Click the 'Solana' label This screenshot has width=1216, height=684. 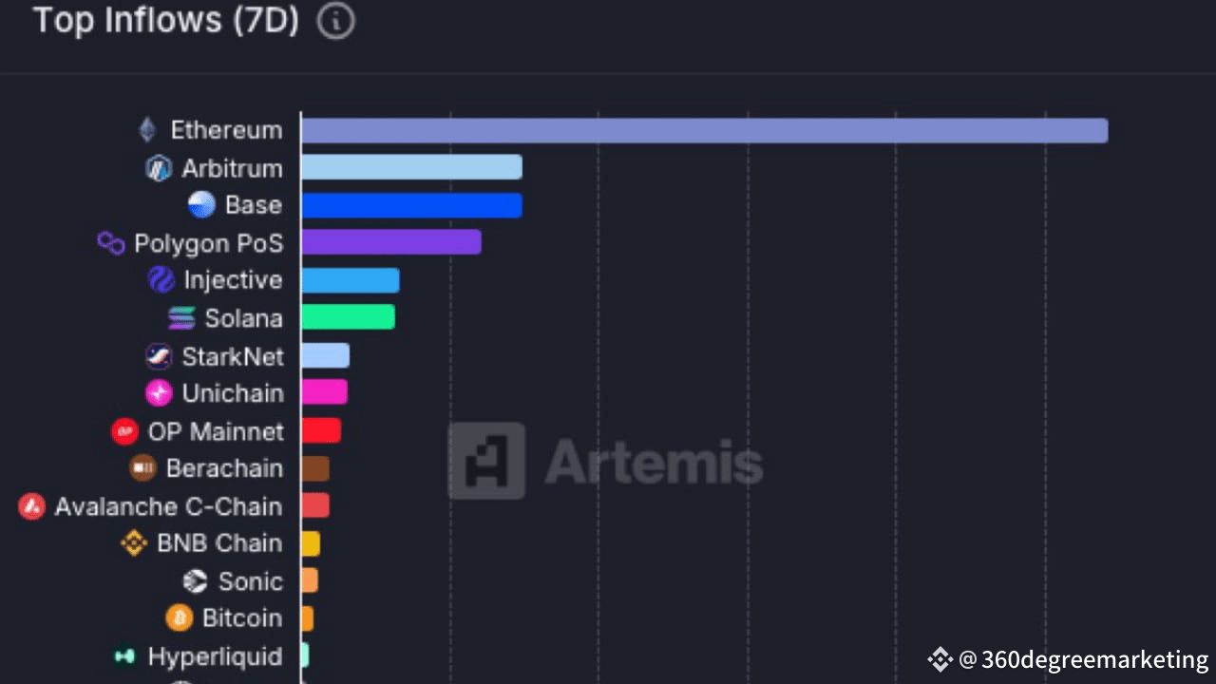[x=244, y=318]
